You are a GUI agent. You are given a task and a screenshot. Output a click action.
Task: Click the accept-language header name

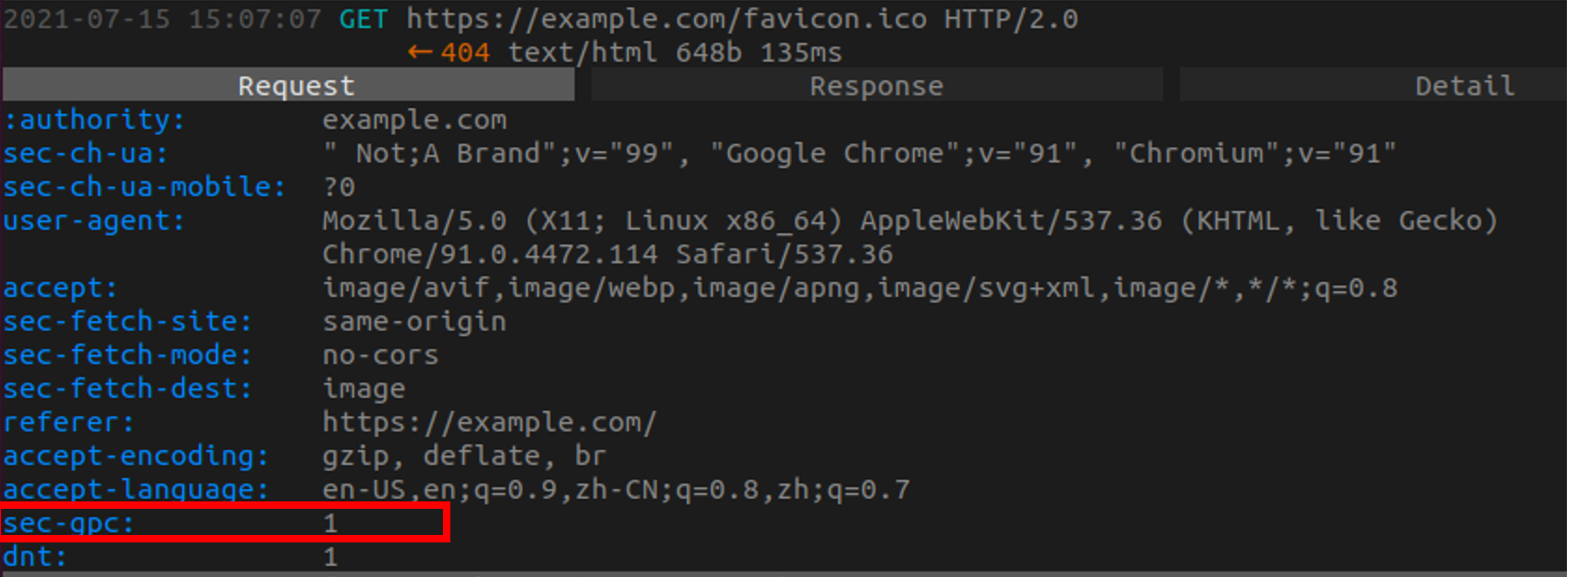point(136,489)
